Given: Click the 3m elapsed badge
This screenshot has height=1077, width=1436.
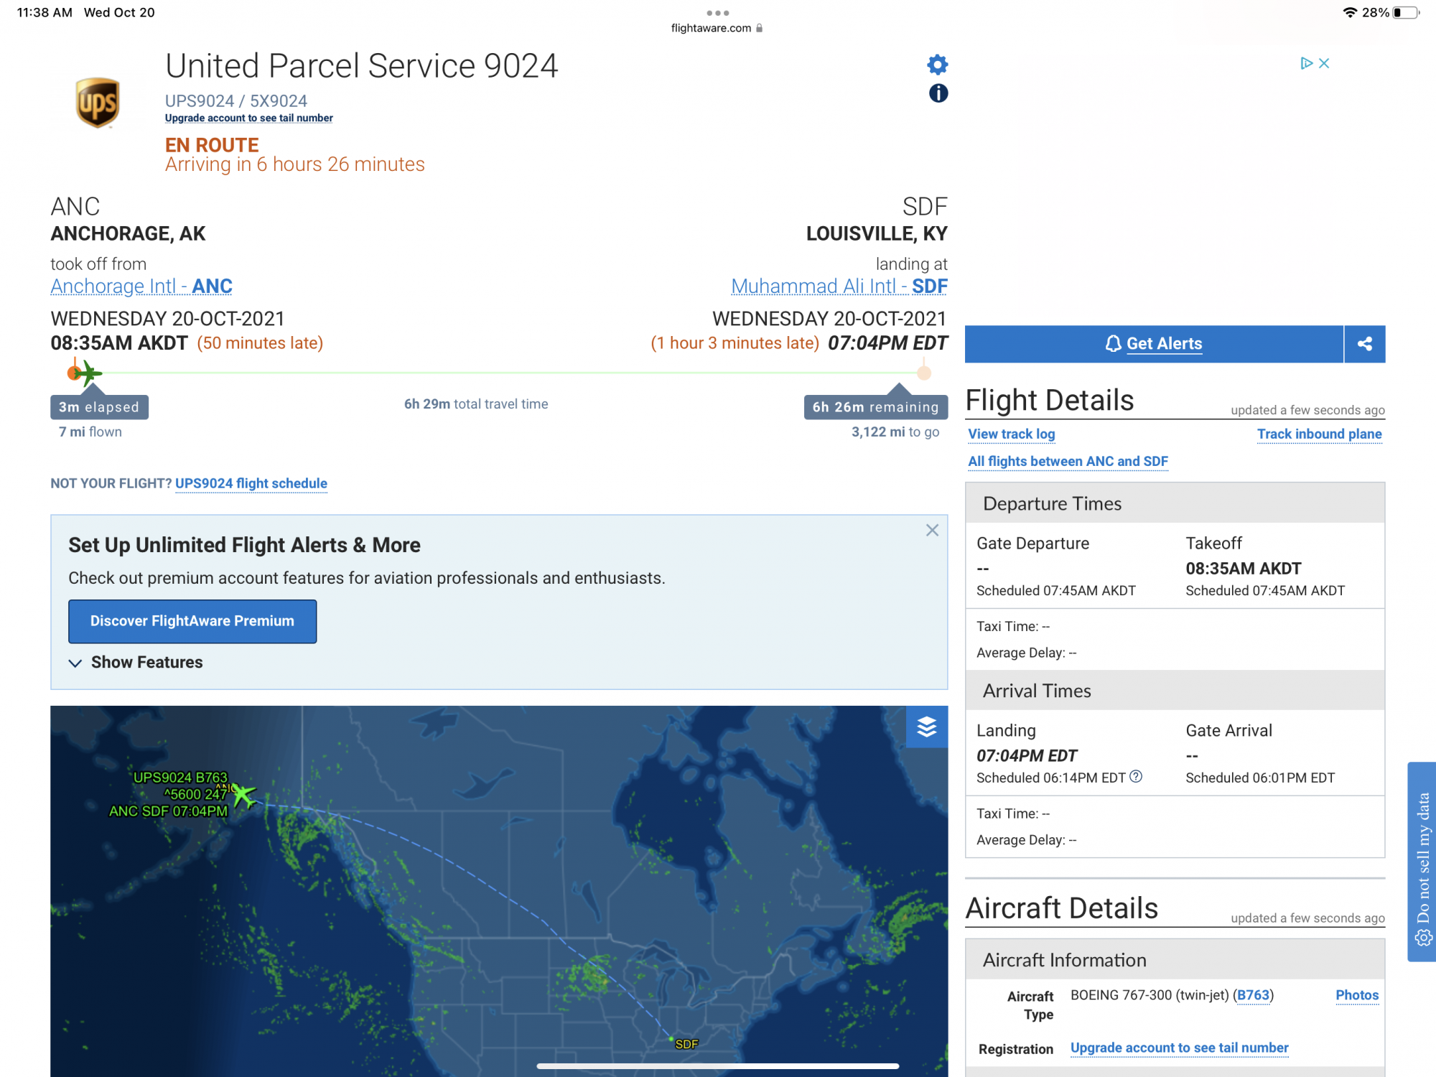Looking at the screenshot, I should [x=99, y=407].
